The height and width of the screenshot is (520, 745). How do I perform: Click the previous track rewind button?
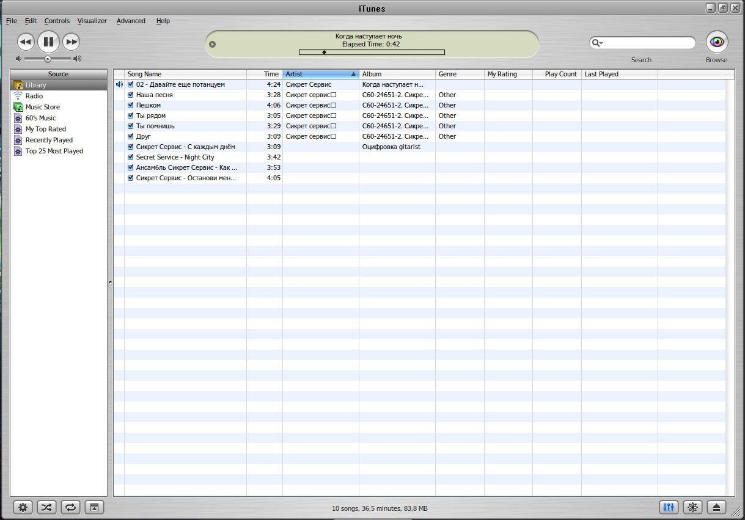pos(25,42)
